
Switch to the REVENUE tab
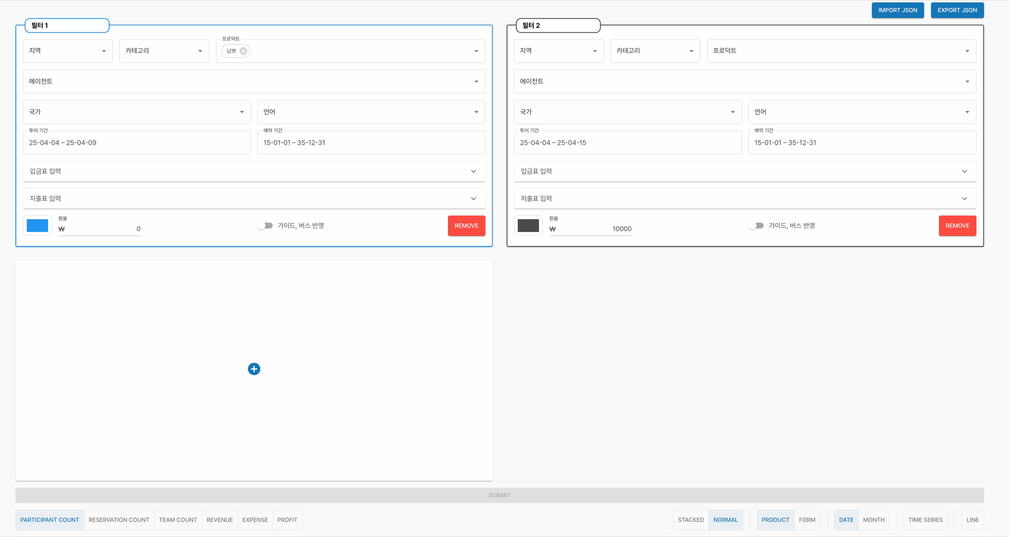220,520
